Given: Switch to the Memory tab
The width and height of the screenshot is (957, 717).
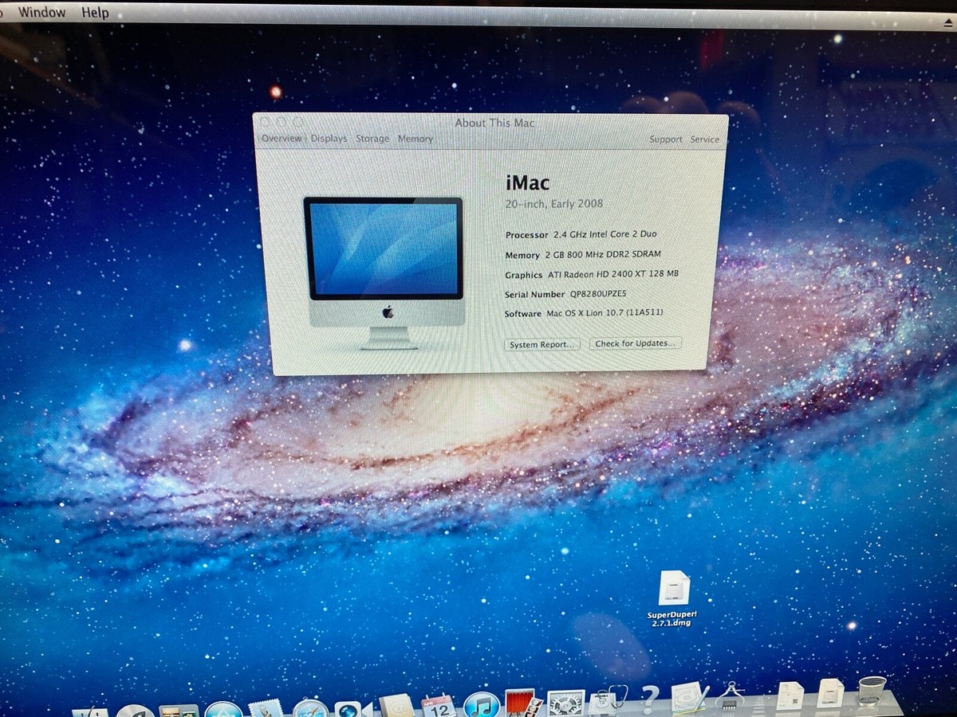Looking at the screenshot, I should click(x=415, y=138).
